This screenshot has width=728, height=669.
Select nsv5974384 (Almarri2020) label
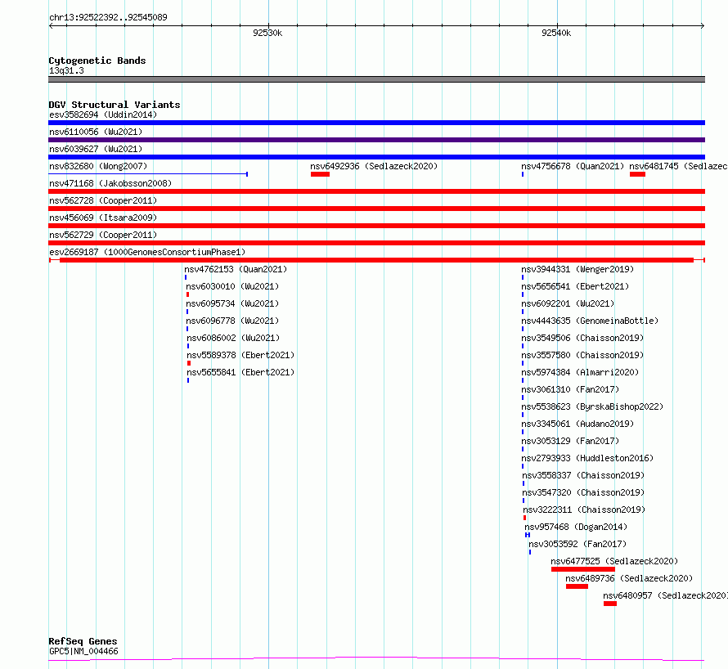click(x=580, y=372)
